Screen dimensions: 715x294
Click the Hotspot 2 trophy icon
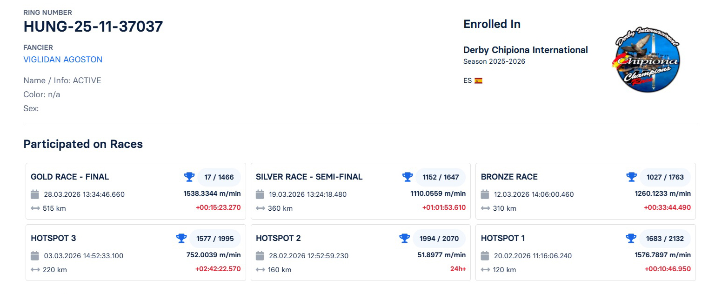[405, 238]
